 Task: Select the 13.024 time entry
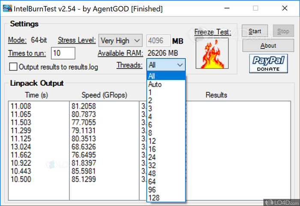point(21,147)
